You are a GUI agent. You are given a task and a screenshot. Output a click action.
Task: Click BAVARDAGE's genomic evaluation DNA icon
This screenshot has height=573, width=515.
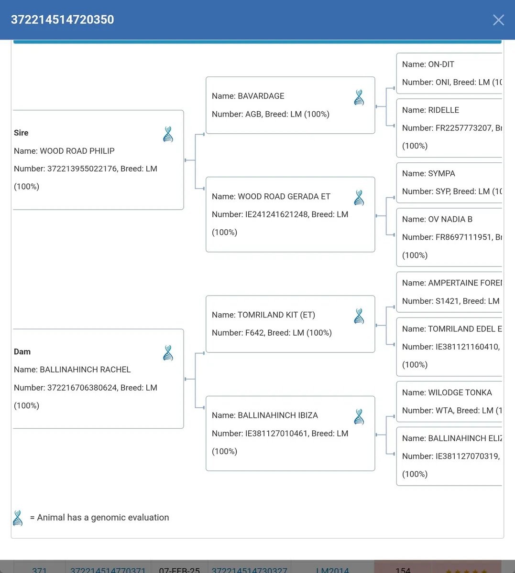point(359,98)
